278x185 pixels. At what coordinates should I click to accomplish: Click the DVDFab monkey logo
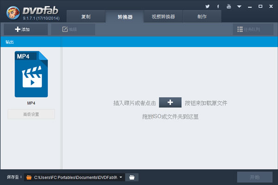13,13
